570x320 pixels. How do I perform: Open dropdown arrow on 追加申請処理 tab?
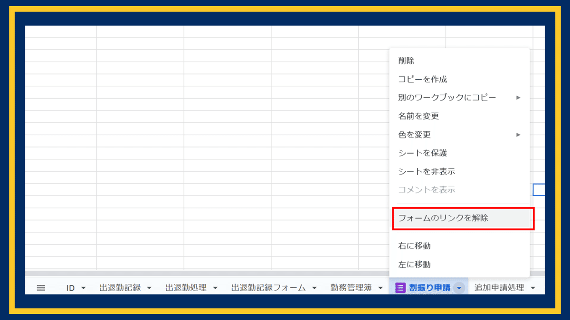532,288
